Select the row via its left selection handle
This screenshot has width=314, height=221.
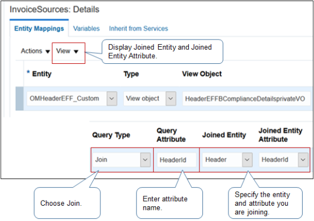(x=19, y=98)
